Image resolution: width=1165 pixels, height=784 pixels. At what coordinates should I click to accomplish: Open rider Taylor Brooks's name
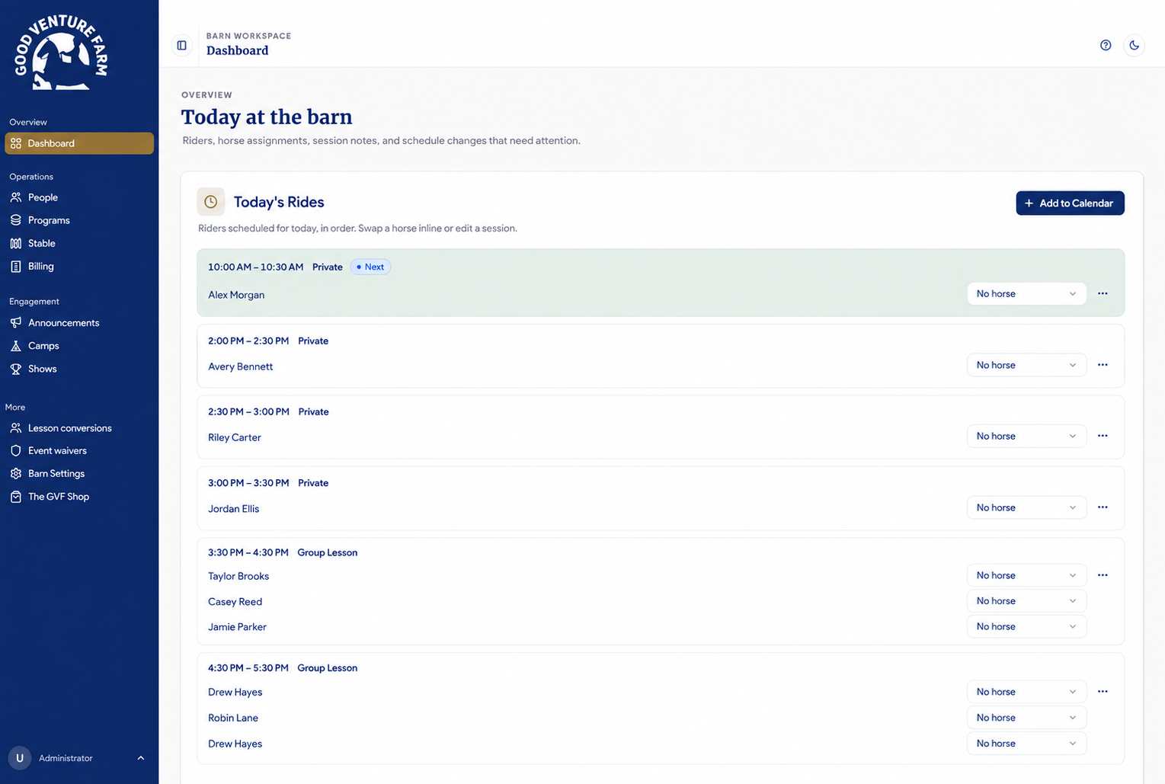(x=238, y=576)
